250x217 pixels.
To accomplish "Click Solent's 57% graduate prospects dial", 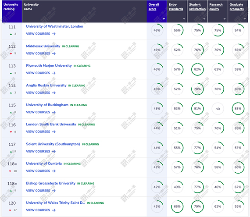I will (238, 148).
